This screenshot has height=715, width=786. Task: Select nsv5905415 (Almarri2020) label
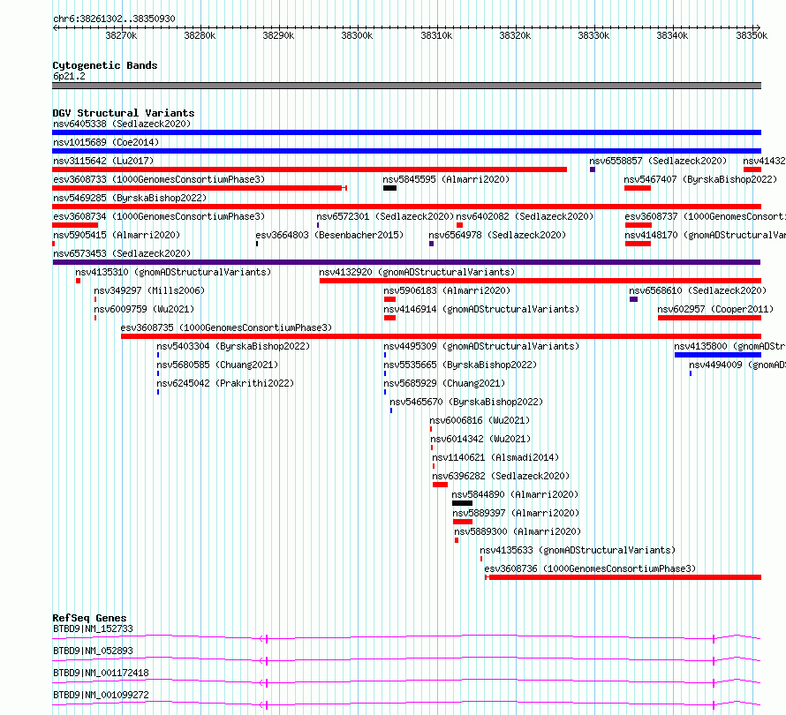tap(117, 235)
